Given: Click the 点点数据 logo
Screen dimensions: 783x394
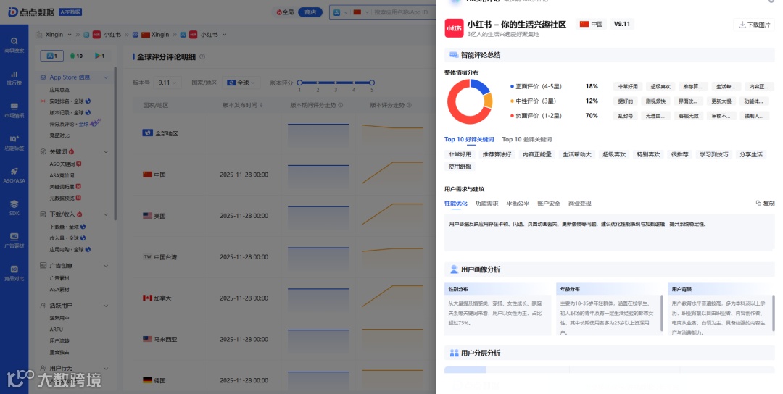Looking at the screenshot, I should 31,12.
